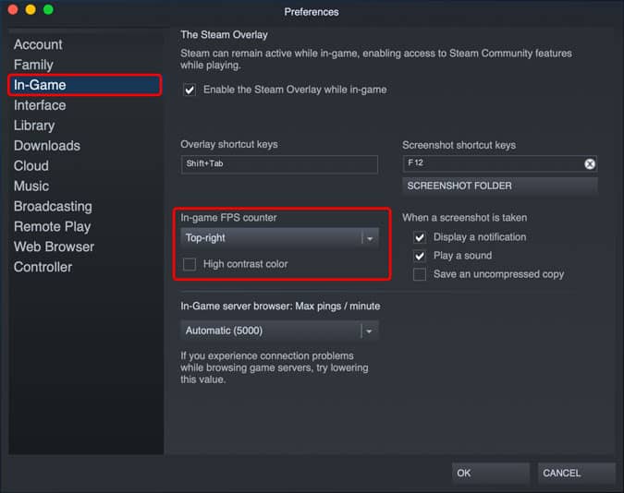Enable High contrast color checkbox
This screenshot has height=493, width=624.
point(190,264)
